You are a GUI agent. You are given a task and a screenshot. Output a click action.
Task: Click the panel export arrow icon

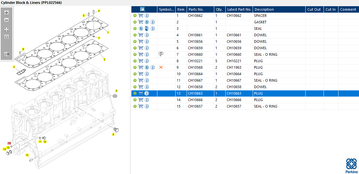pyautogui.click(x=7, y=54)
